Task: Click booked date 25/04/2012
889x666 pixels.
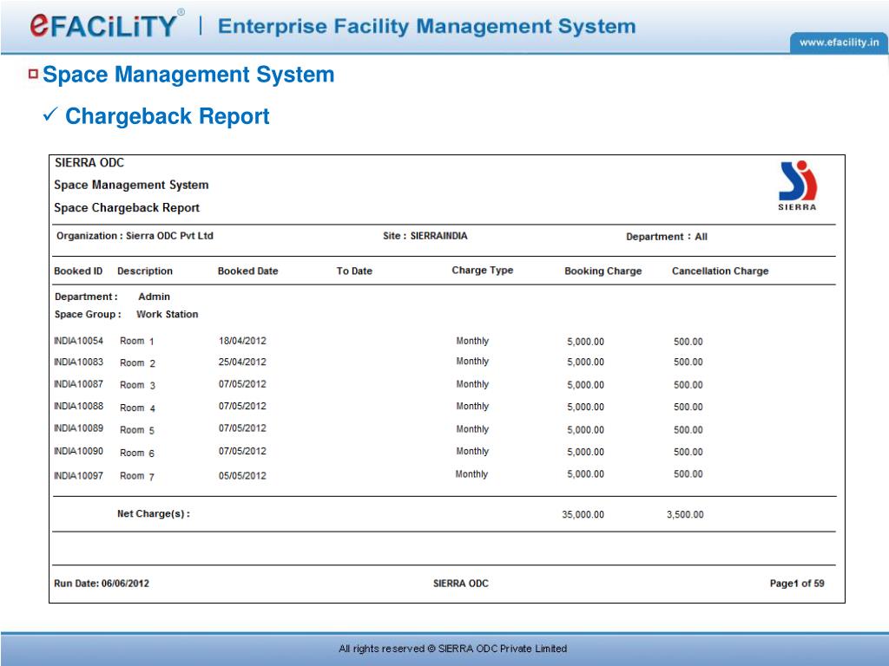Action: (242, 362)
